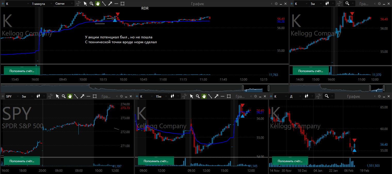Open the magnifier tool dropdown in 5м K chart
Screen dimensions: 392x174
click(349, 4)
